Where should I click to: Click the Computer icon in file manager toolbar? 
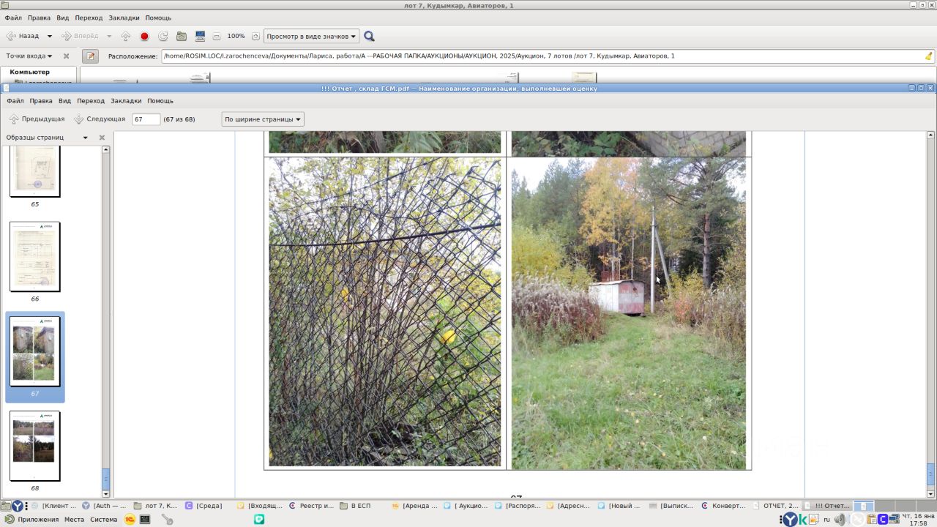[x=200, y=36]
